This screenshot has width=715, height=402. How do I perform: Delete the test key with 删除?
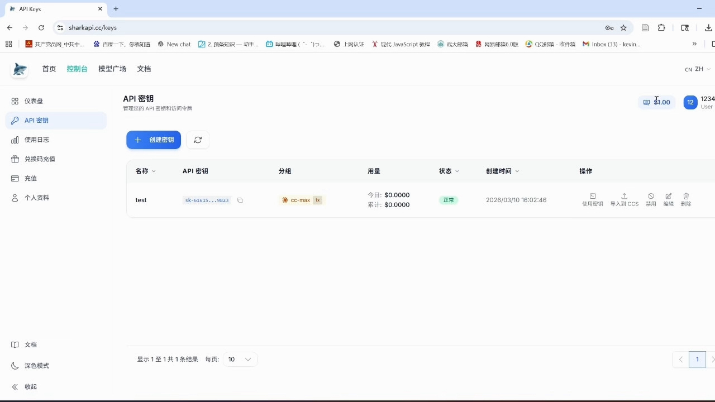pyautogui.click(x=686, y=200)
